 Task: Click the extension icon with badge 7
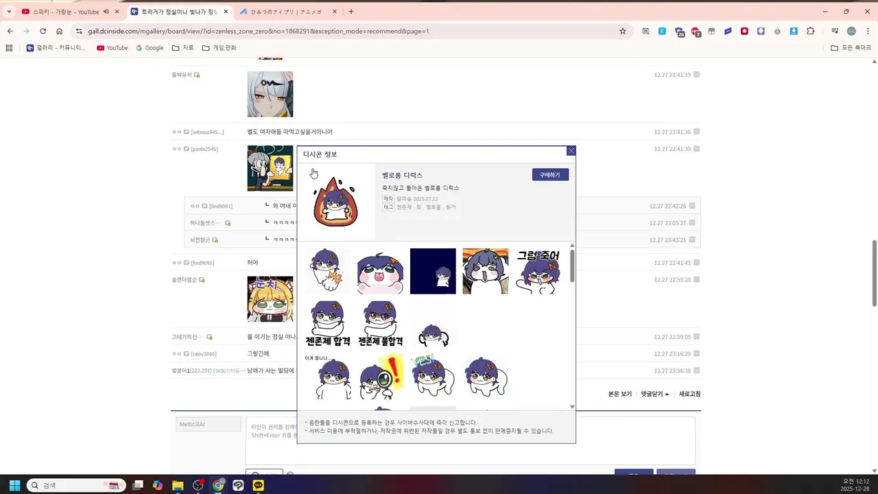(696, 32)
